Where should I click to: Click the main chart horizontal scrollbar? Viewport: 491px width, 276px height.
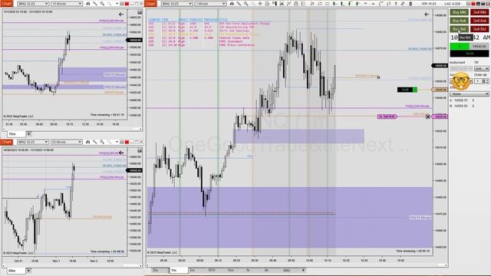point(297,265)
